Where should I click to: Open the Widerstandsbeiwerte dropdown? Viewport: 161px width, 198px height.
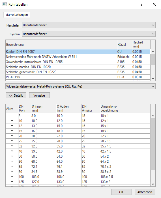80,86
